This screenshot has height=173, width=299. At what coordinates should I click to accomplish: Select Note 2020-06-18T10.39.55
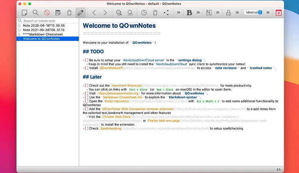(48, 25)
